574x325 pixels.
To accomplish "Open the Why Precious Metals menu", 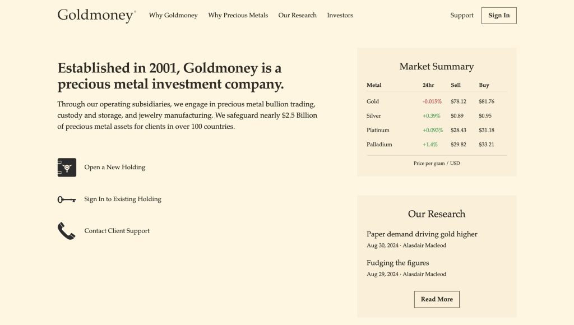I will click(238, 16).
